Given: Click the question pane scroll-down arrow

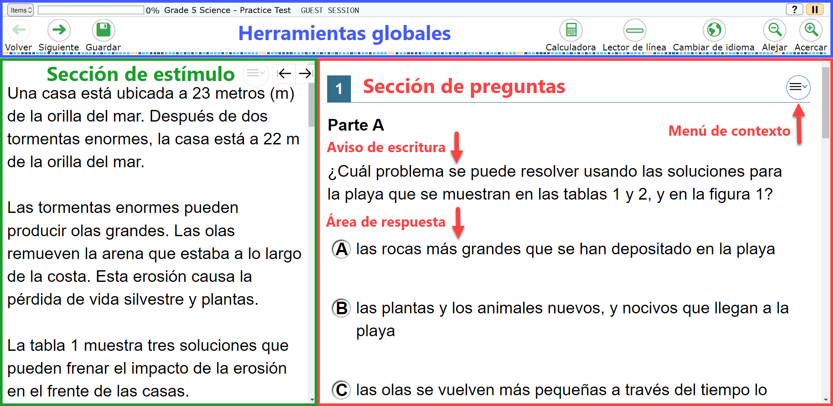Looking at the screenshot, I should 825,399.
